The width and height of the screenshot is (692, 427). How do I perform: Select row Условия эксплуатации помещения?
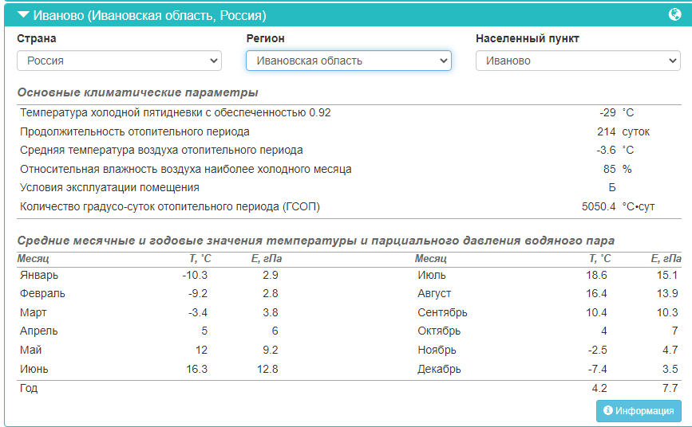[x=349, y=188]
